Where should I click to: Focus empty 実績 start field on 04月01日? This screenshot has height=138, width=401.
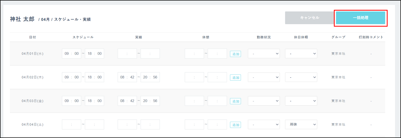tap(127, 53)
